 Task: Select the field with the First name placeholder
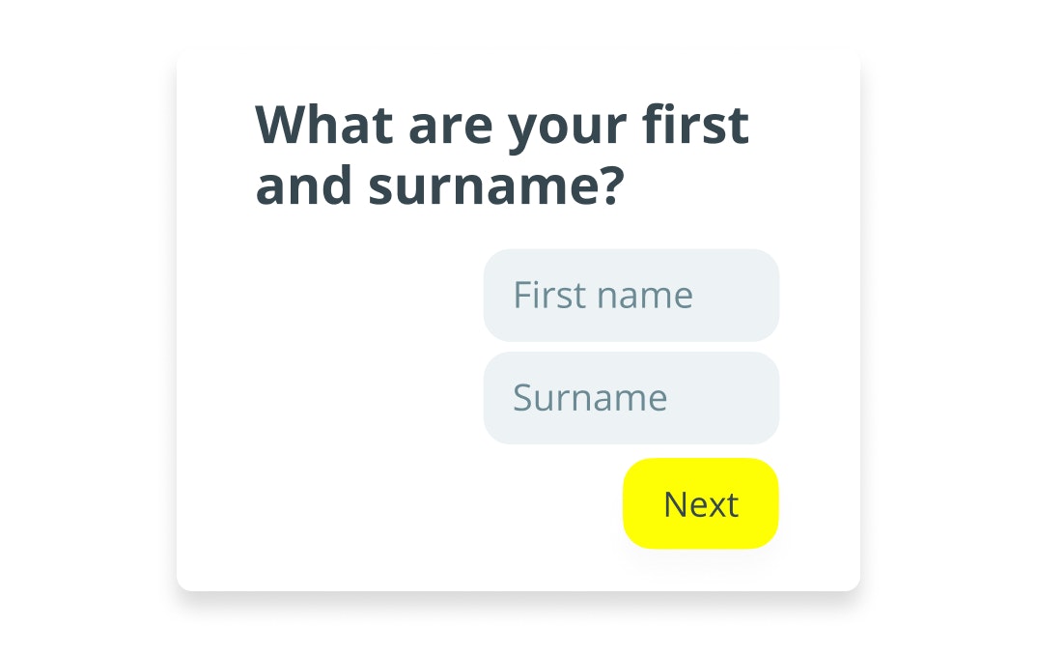[631, 296]
